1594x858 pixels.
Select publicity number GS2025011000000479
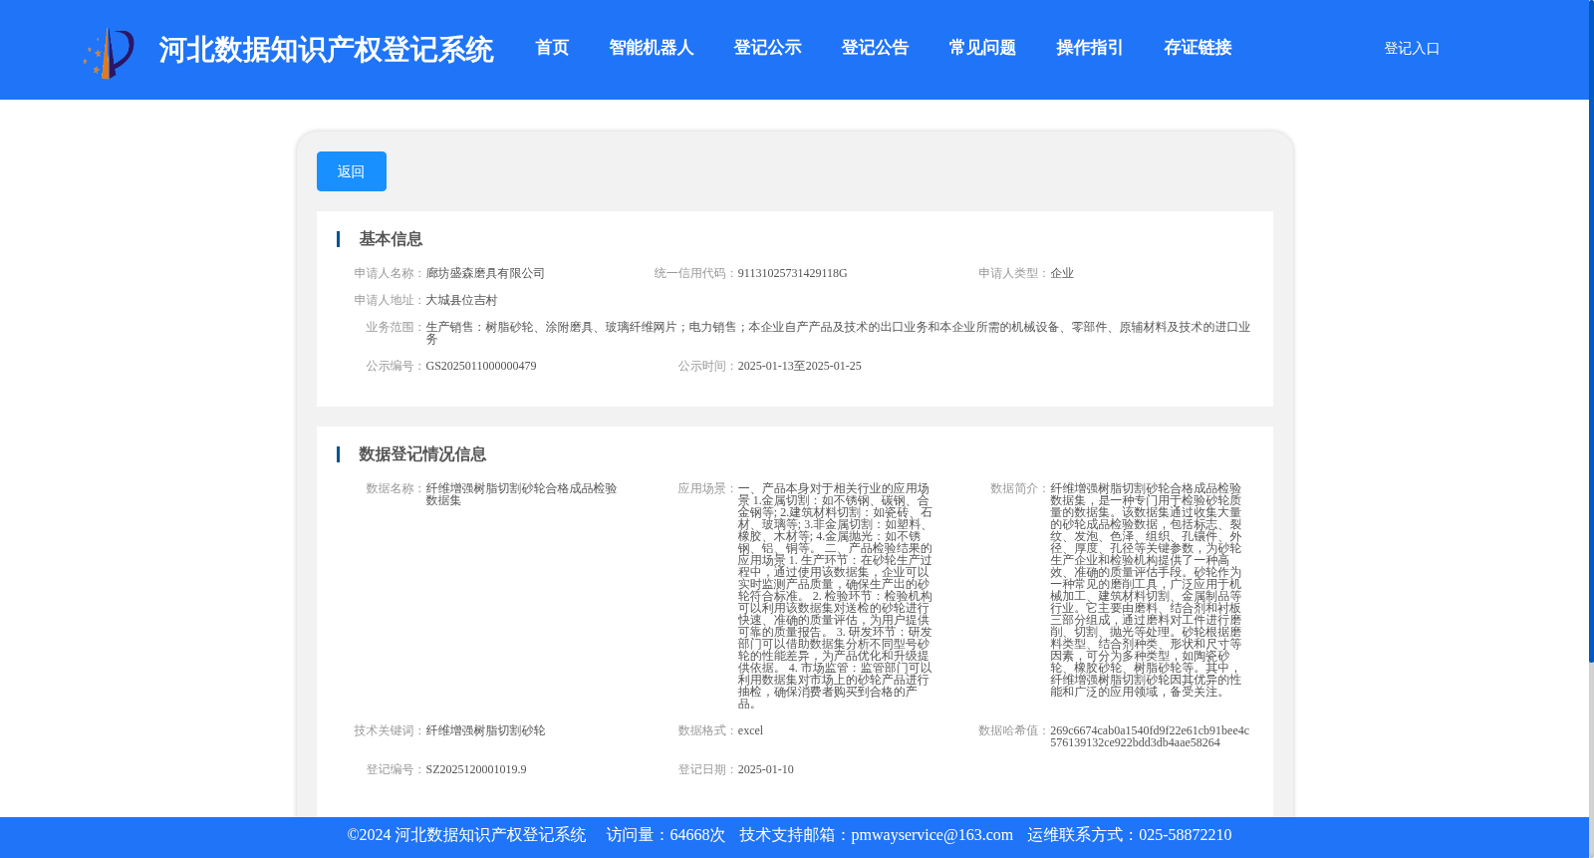click(x=481, y=366)
